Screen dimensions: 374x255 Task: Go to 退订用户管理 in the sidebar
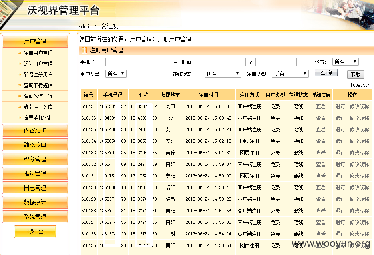[x=38, y=64]
